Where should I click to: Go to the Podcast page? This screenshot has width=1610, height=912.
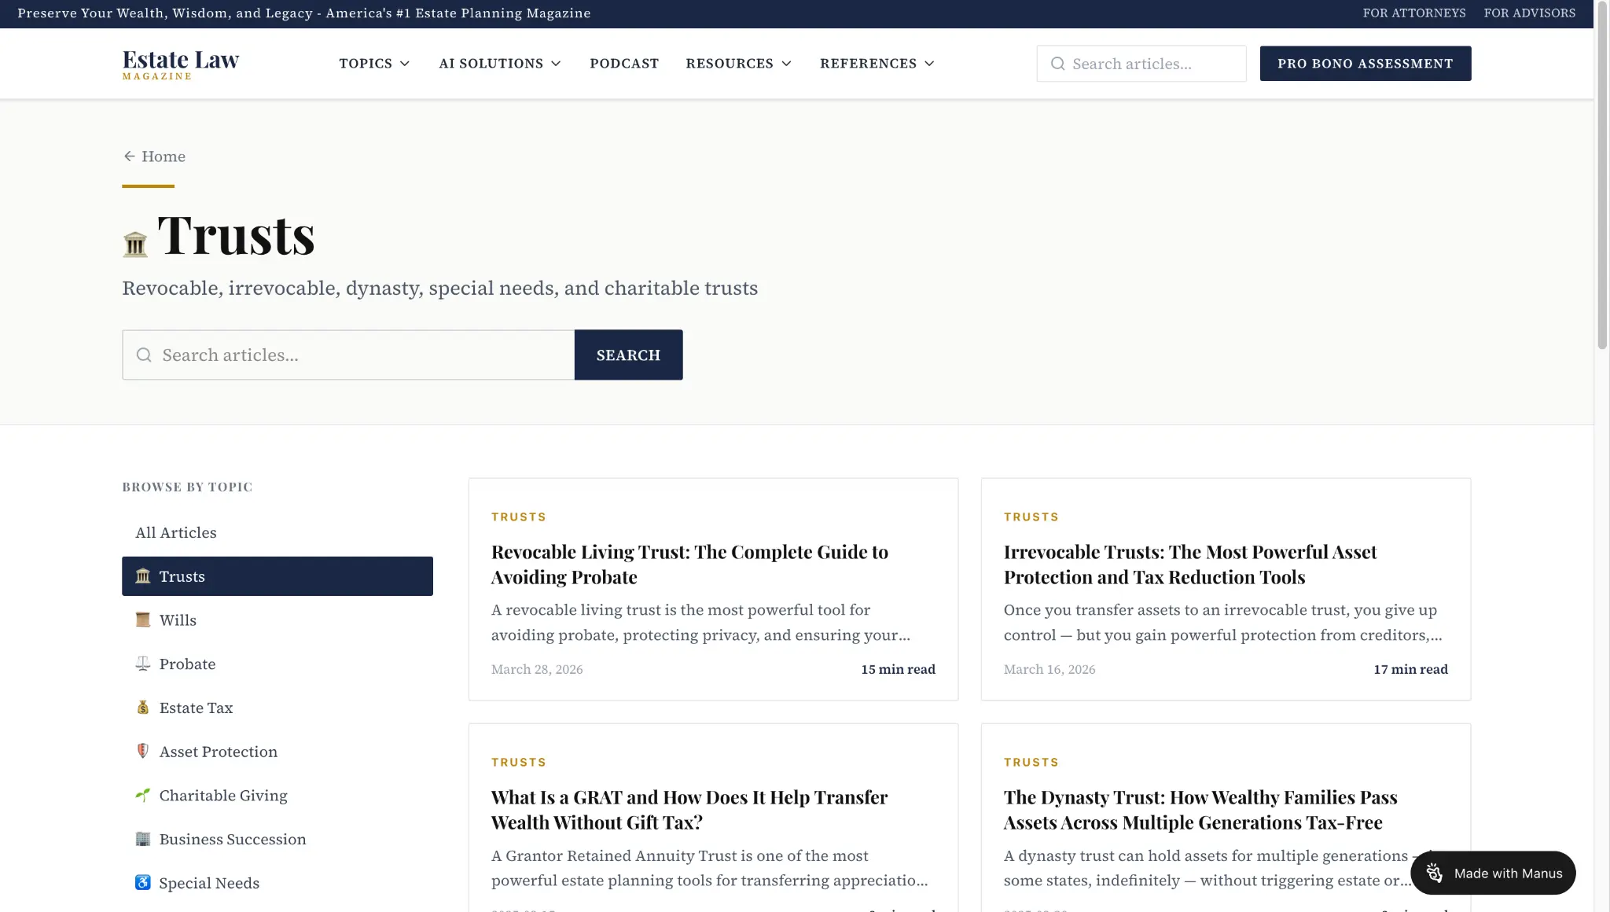tap(624, 64)
